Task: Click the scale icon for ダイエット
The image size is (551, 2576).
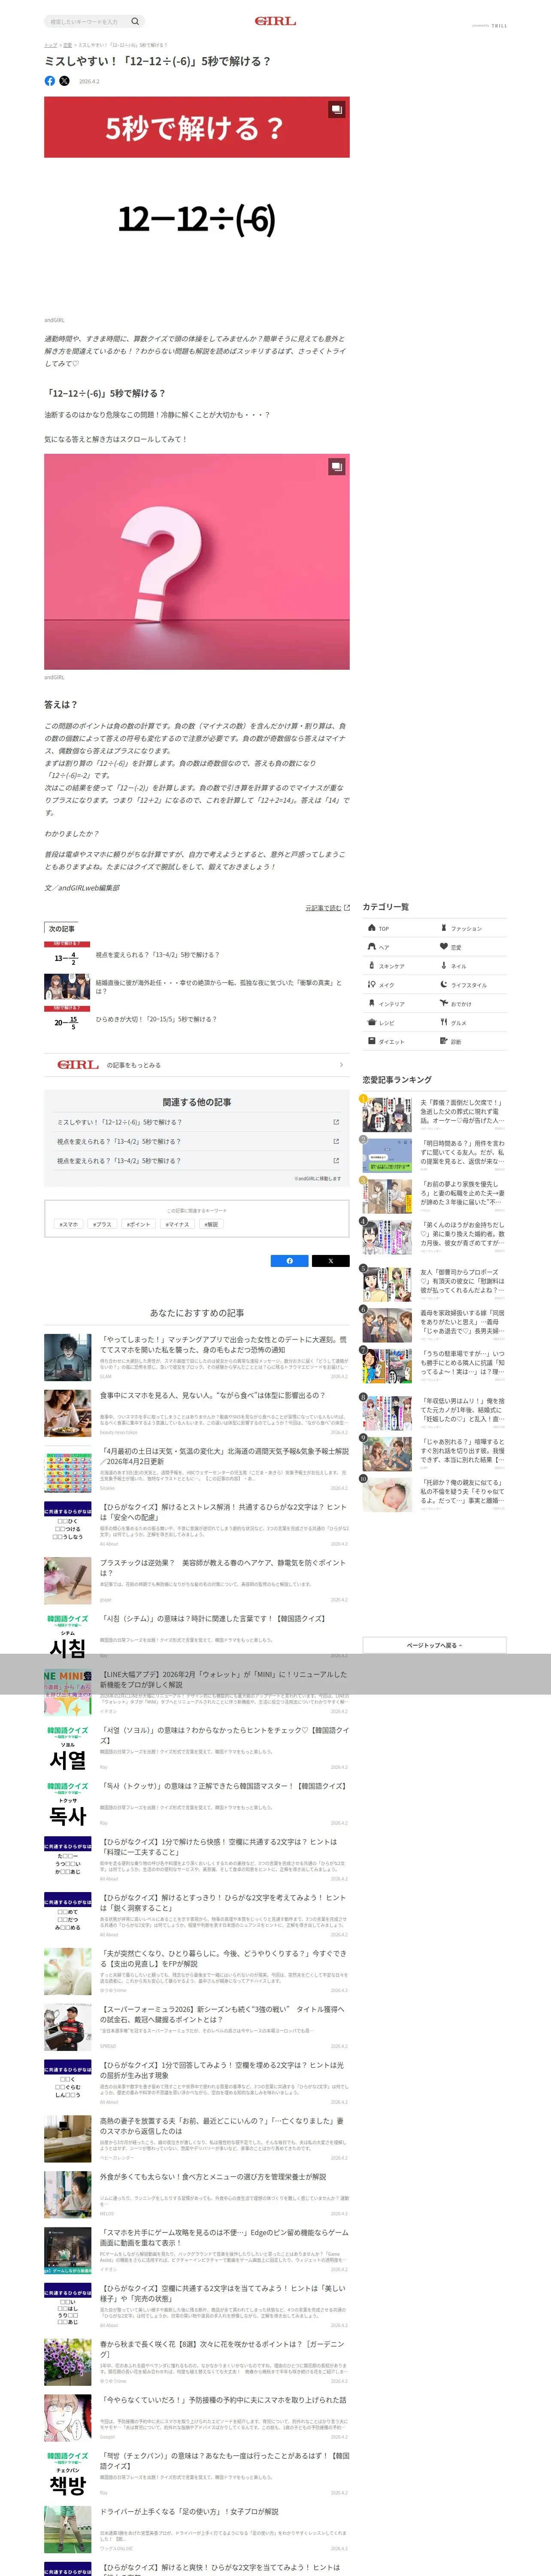Action: click(372, 1042)
